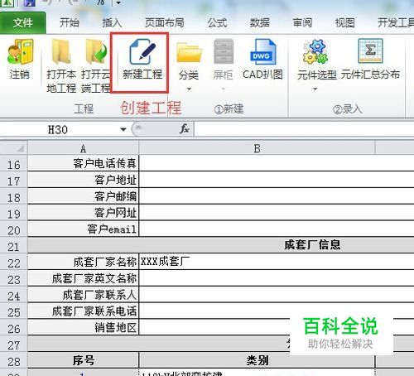Open cloud project with 打开云端工程
This screenshot has width=414, height=376.
95,66
